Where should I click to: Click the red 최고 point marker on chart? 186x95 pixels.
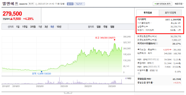(115, 40)
